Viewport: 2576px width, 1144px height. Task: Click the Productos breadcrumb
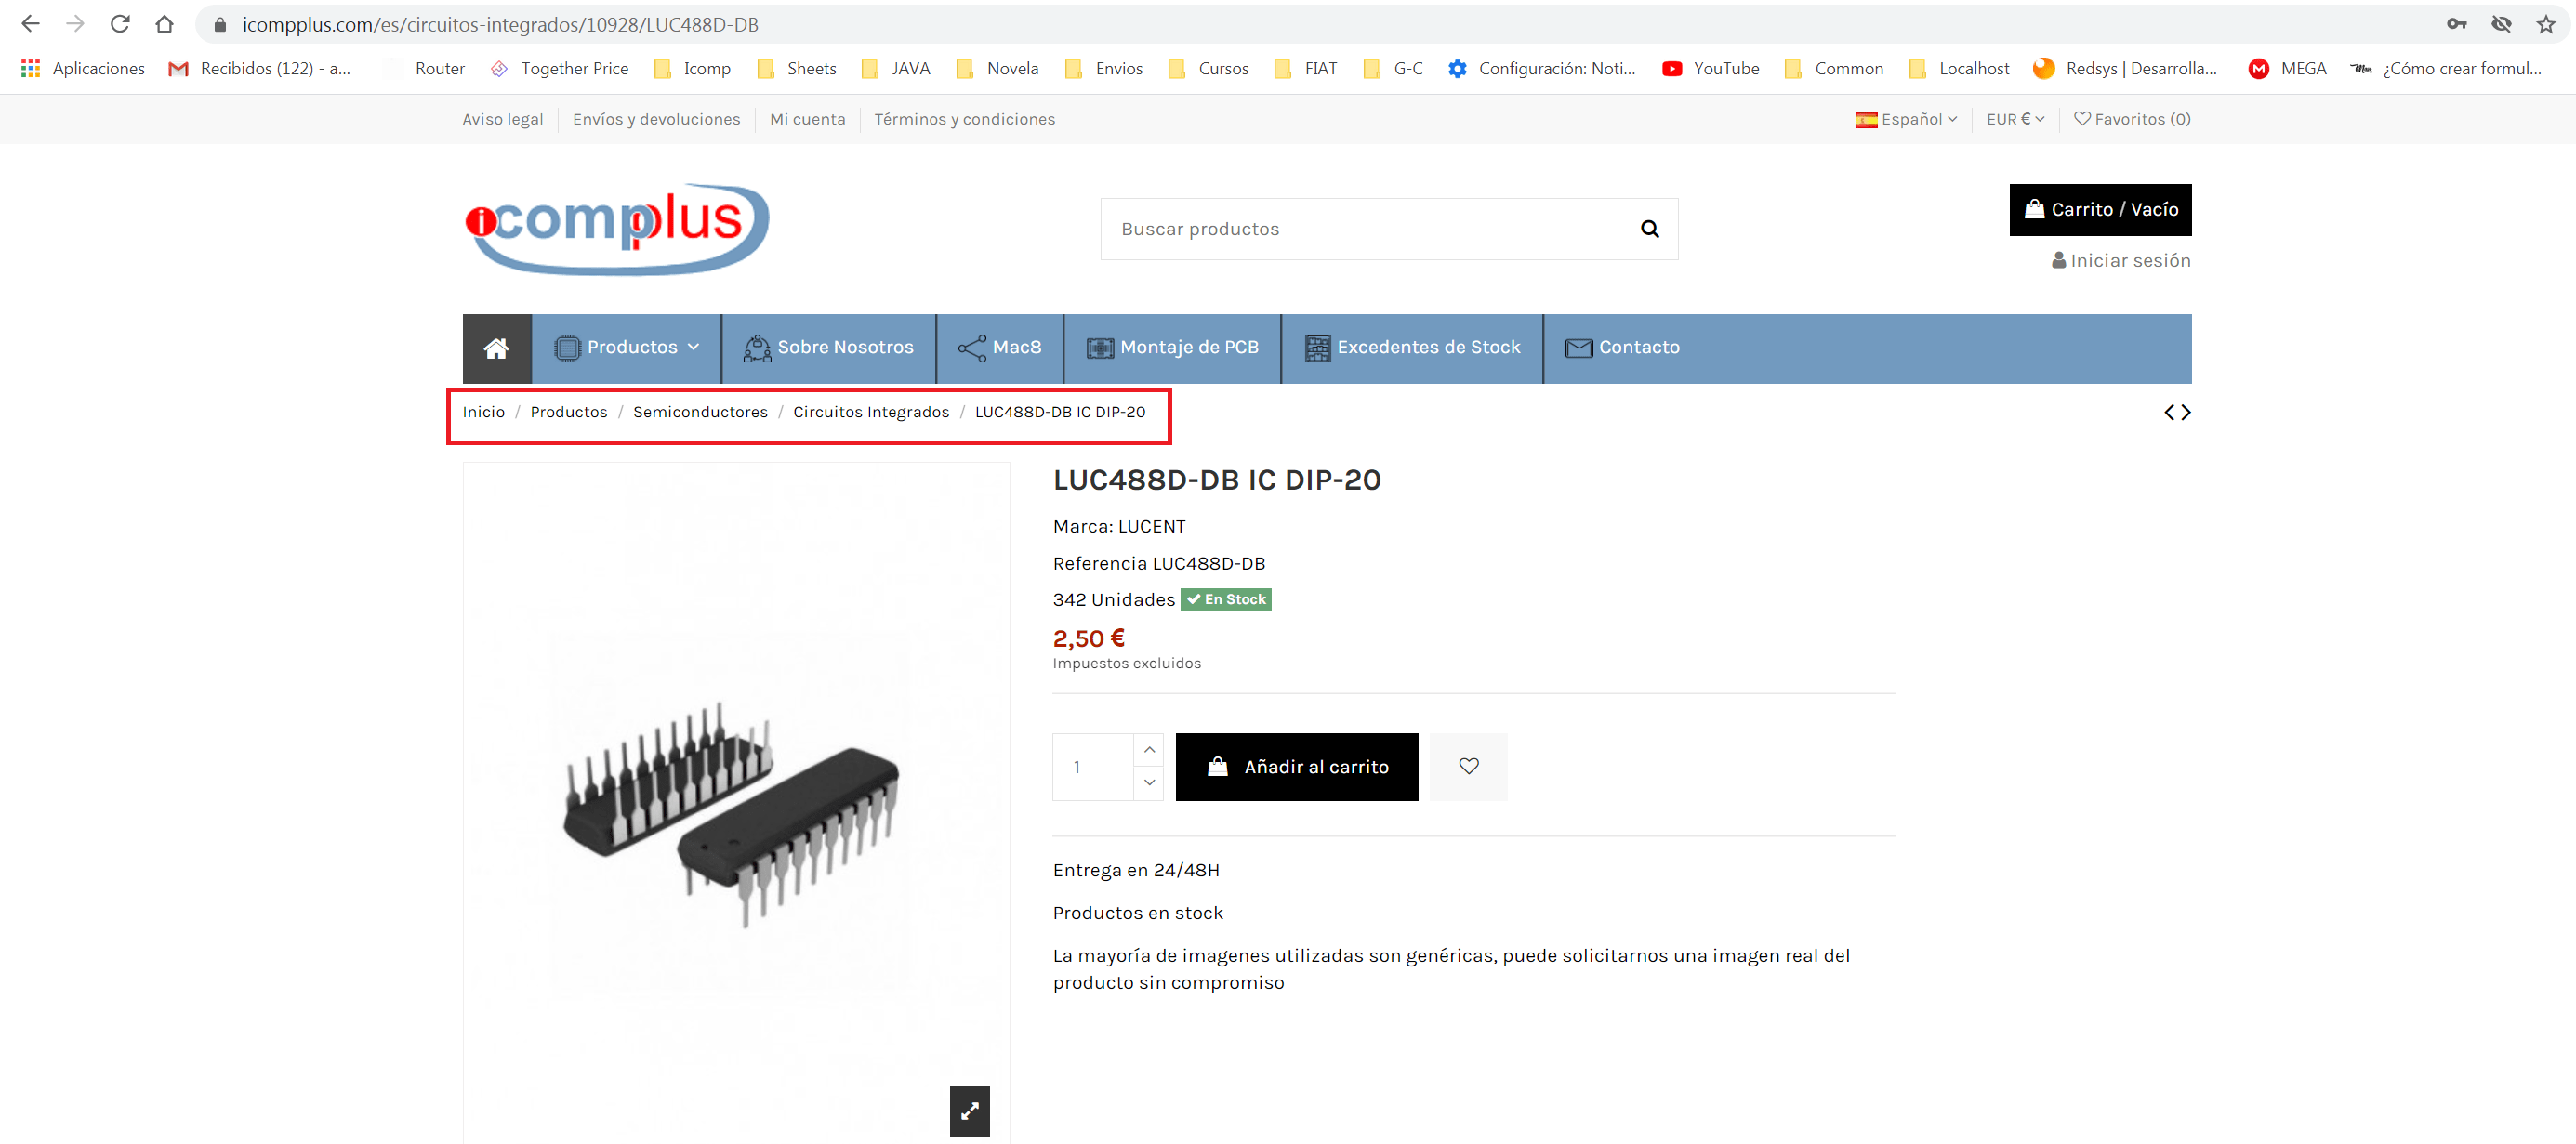pos(569,412)
